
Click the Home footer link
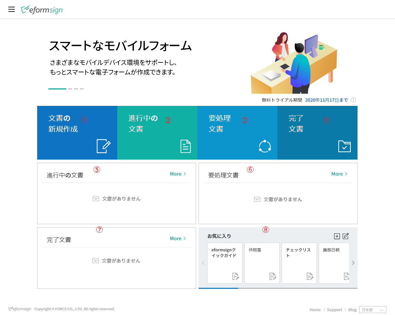[315, 310]
